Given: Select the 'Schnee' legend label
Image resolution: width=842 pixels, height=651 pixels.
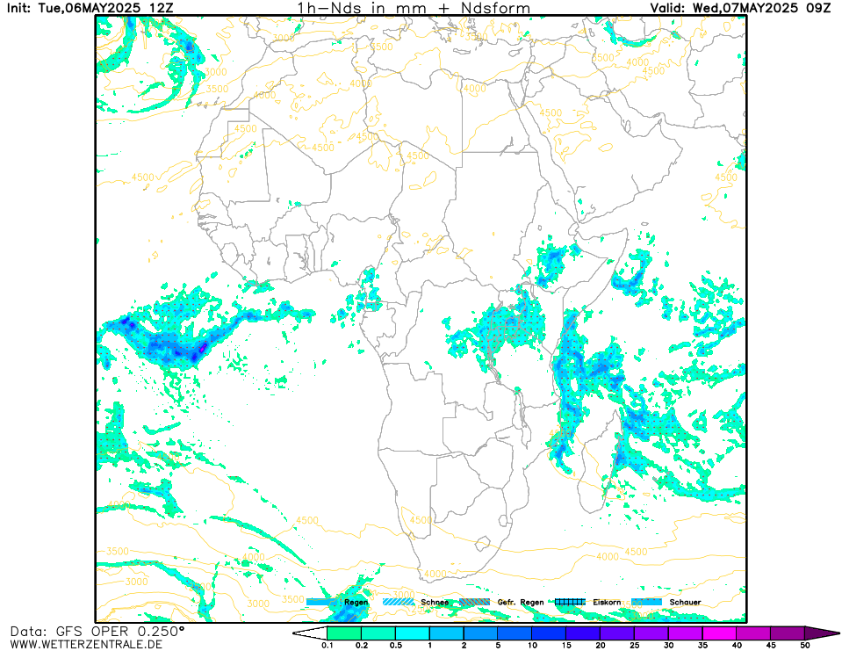Looking at the screenshot, I should click(x=435, y=602).
